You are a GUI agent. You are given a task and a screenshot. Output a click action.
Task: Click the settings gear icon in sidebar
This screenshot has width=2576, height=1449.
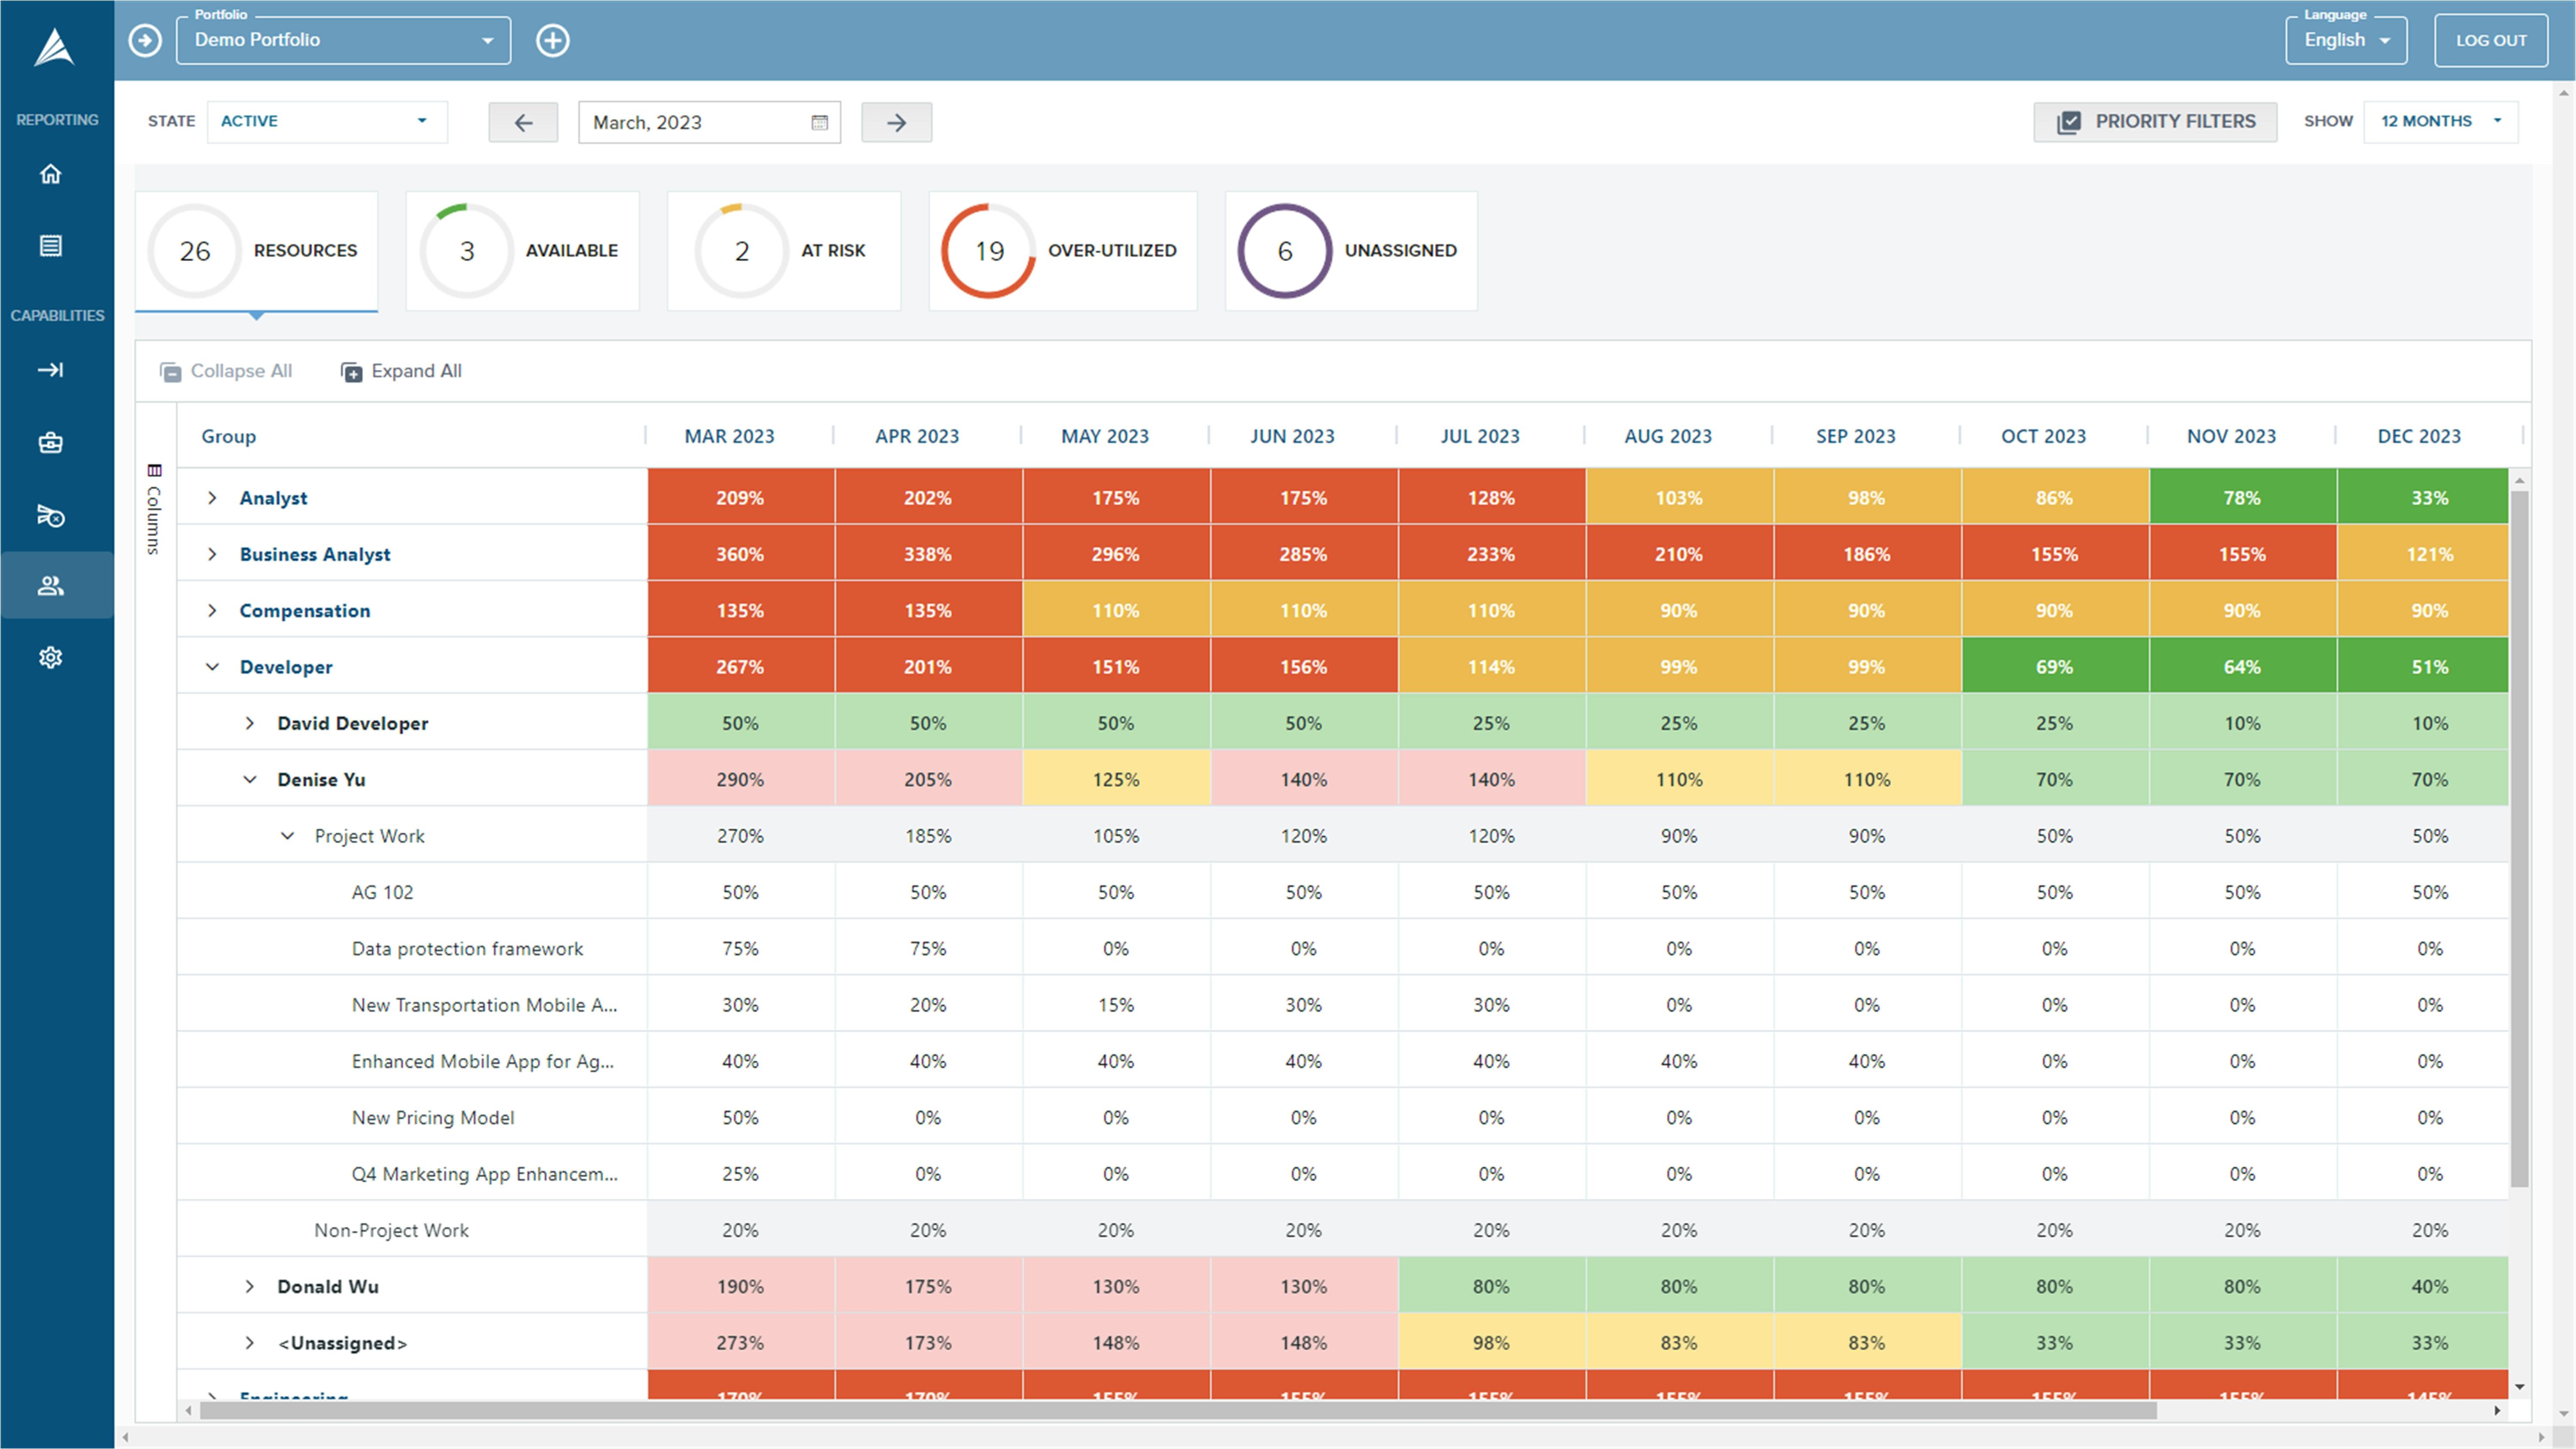point(53,656)
